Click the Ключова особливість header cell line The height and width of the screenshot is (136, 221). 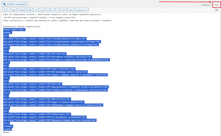coord(51,45)
